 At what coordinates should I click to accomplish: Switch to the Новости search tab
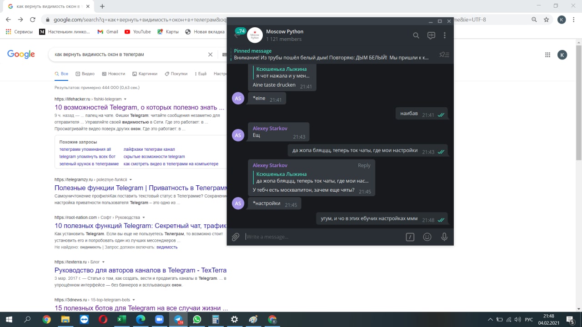pos(113,74)
